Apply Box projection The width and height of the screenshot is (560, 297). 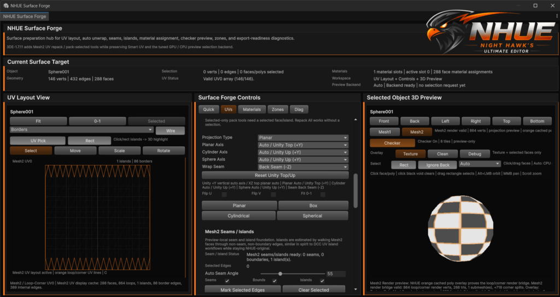coord(313,206)
